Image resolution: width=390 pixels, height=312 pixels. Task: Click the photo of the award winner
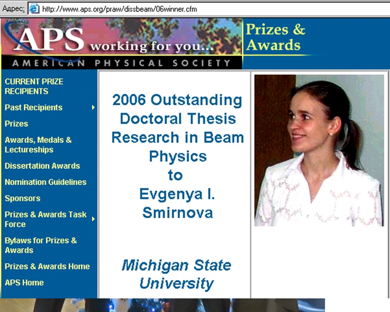pyautogui.click(x=319, y=151)
